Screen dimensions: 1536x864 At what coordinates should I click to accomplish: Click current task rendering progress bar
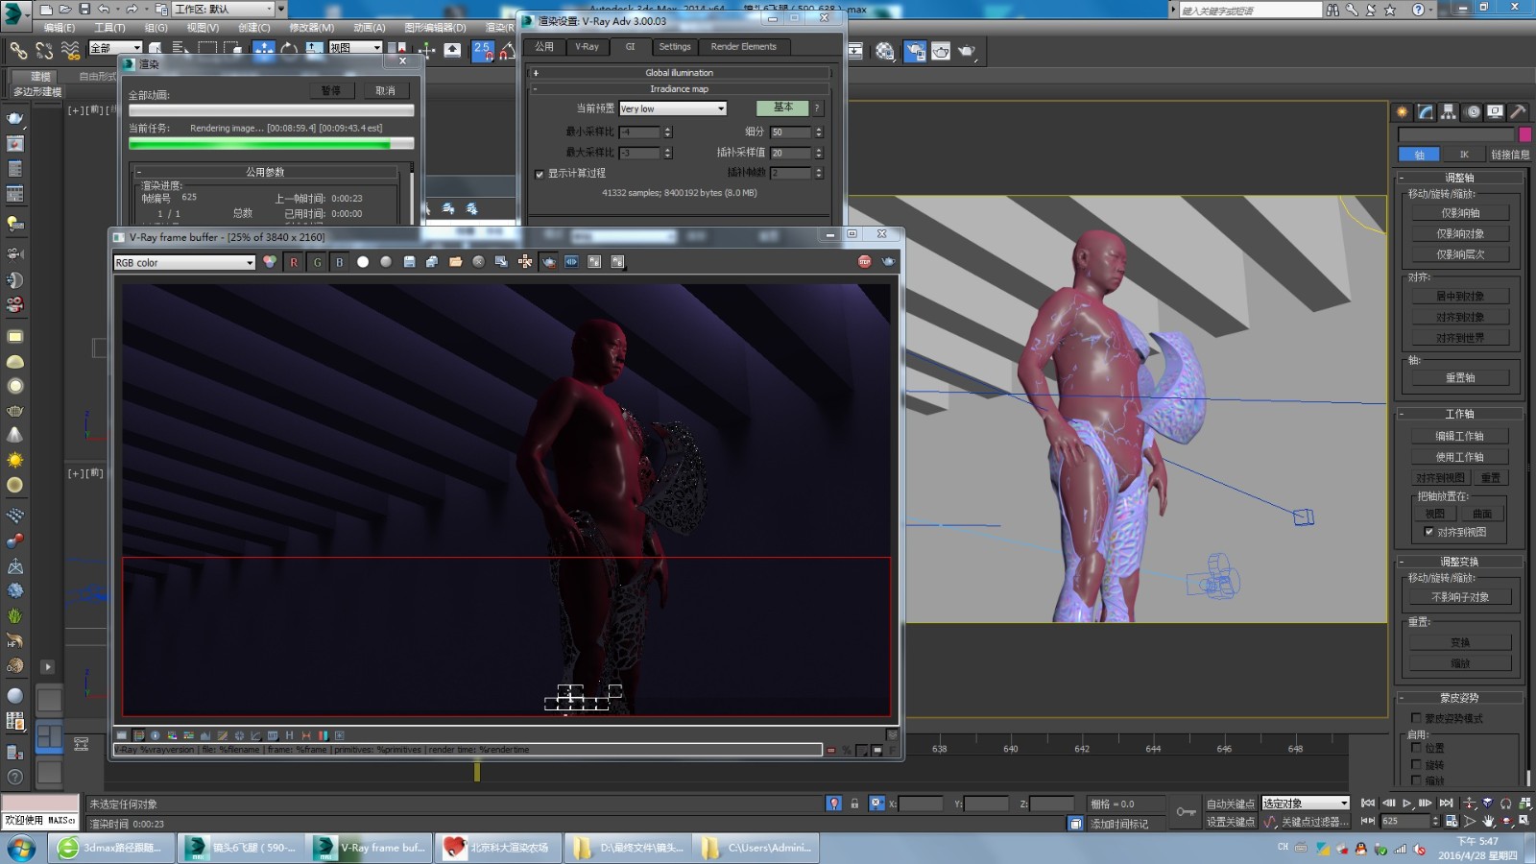tap(272, 144)
